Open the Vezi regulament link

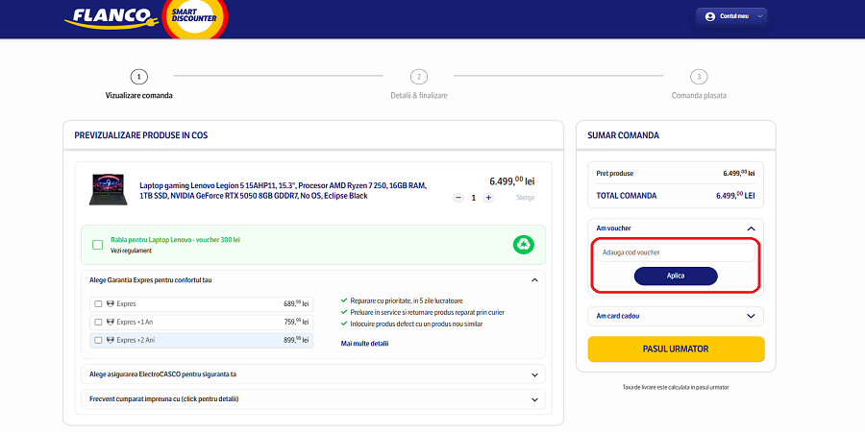pyautogui.click(x=132, y=251)
